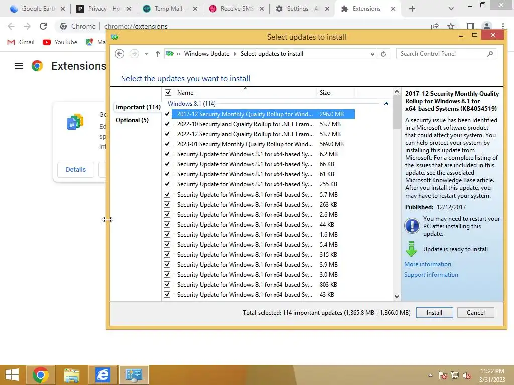Image resolution: width=514 pixels, height=385 pixels.
Task: Click the Windows Start button
Action: (x=12, y=375)
